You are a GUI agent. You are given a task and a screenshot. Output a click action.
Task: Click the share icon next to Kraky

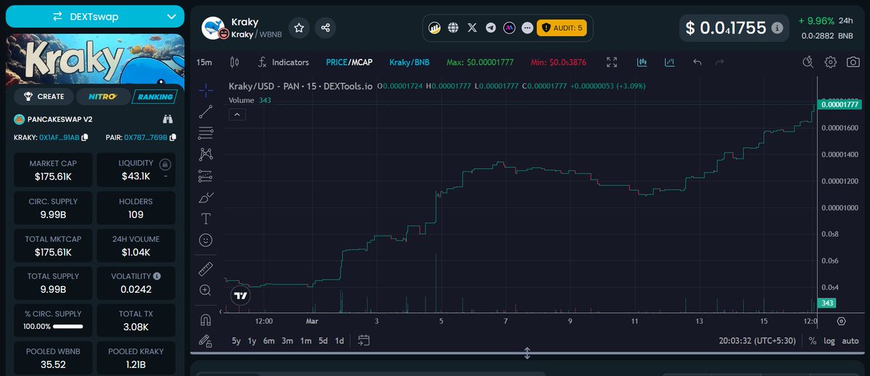[326, 28]
